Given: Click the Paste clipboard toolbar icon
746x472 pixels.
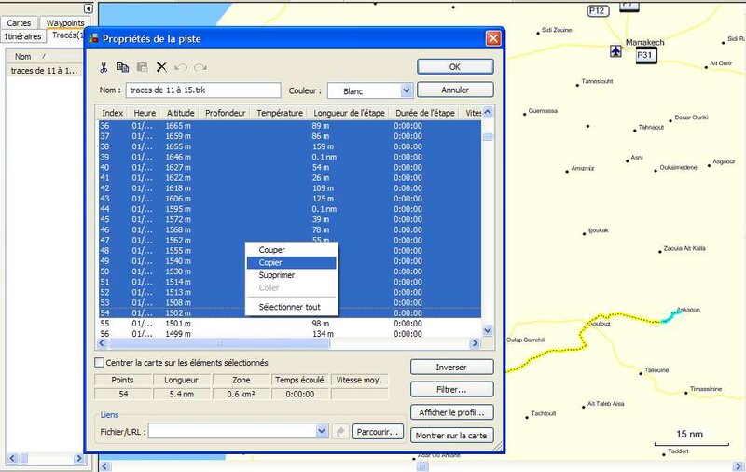Looking at the screenshot, I should (x=142, y=67).
